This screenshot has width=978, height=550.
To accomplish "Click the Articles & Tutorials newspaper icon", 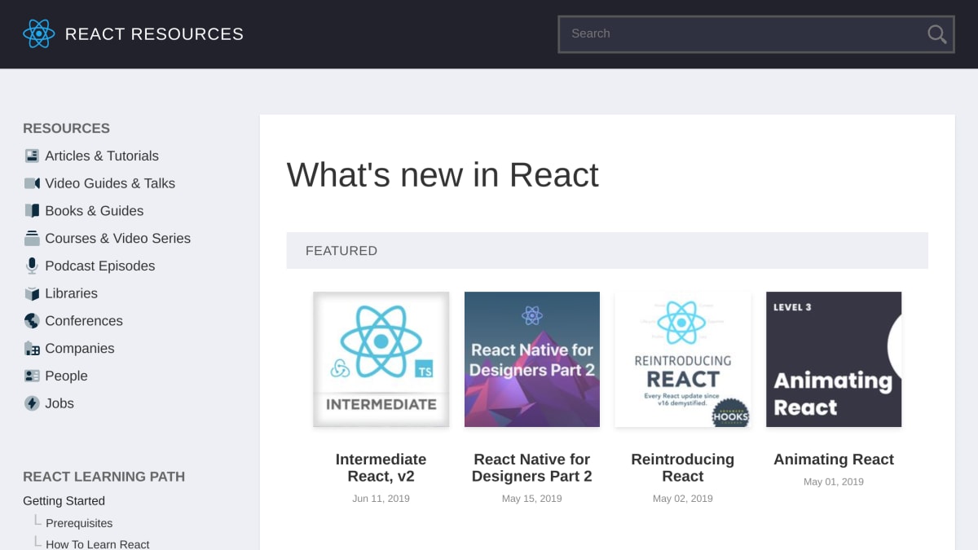I will [x=32, y=156].
